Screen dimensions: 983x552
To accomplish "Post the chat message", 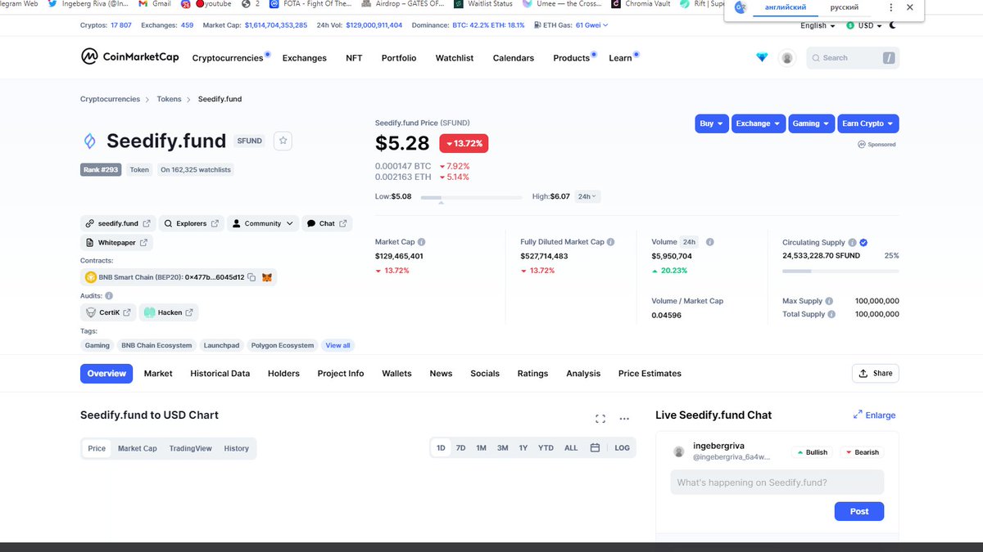I will (859, 511).
